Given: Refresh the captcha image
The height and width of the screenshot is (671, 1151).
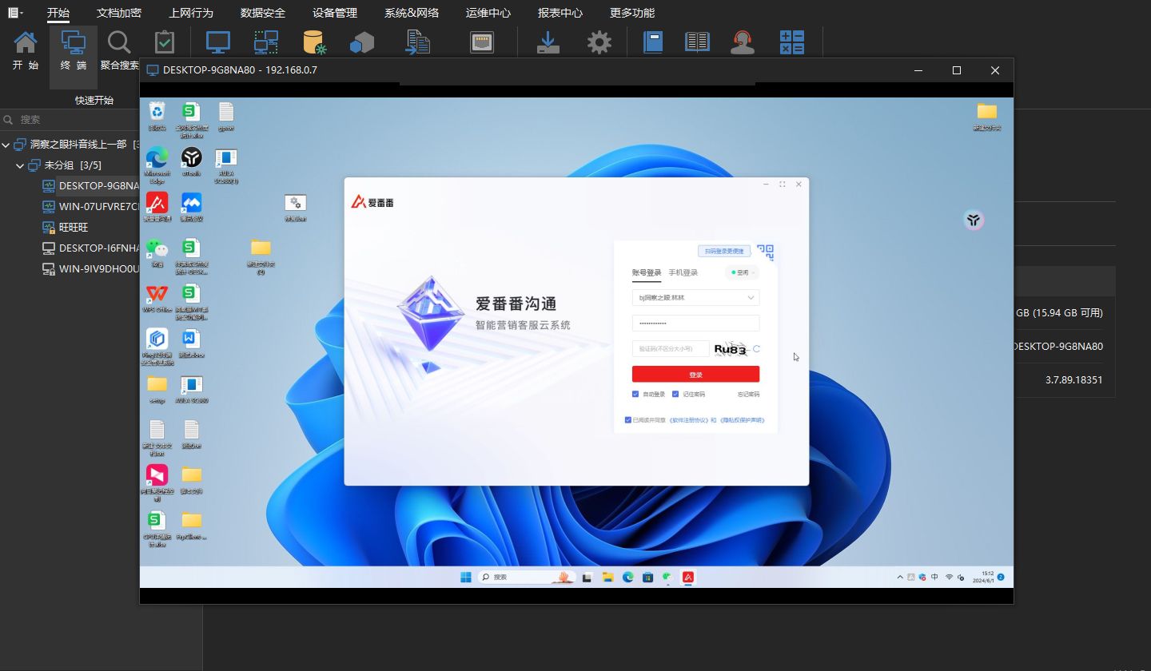Looking at the screenshot, I should tap(756, 348).
